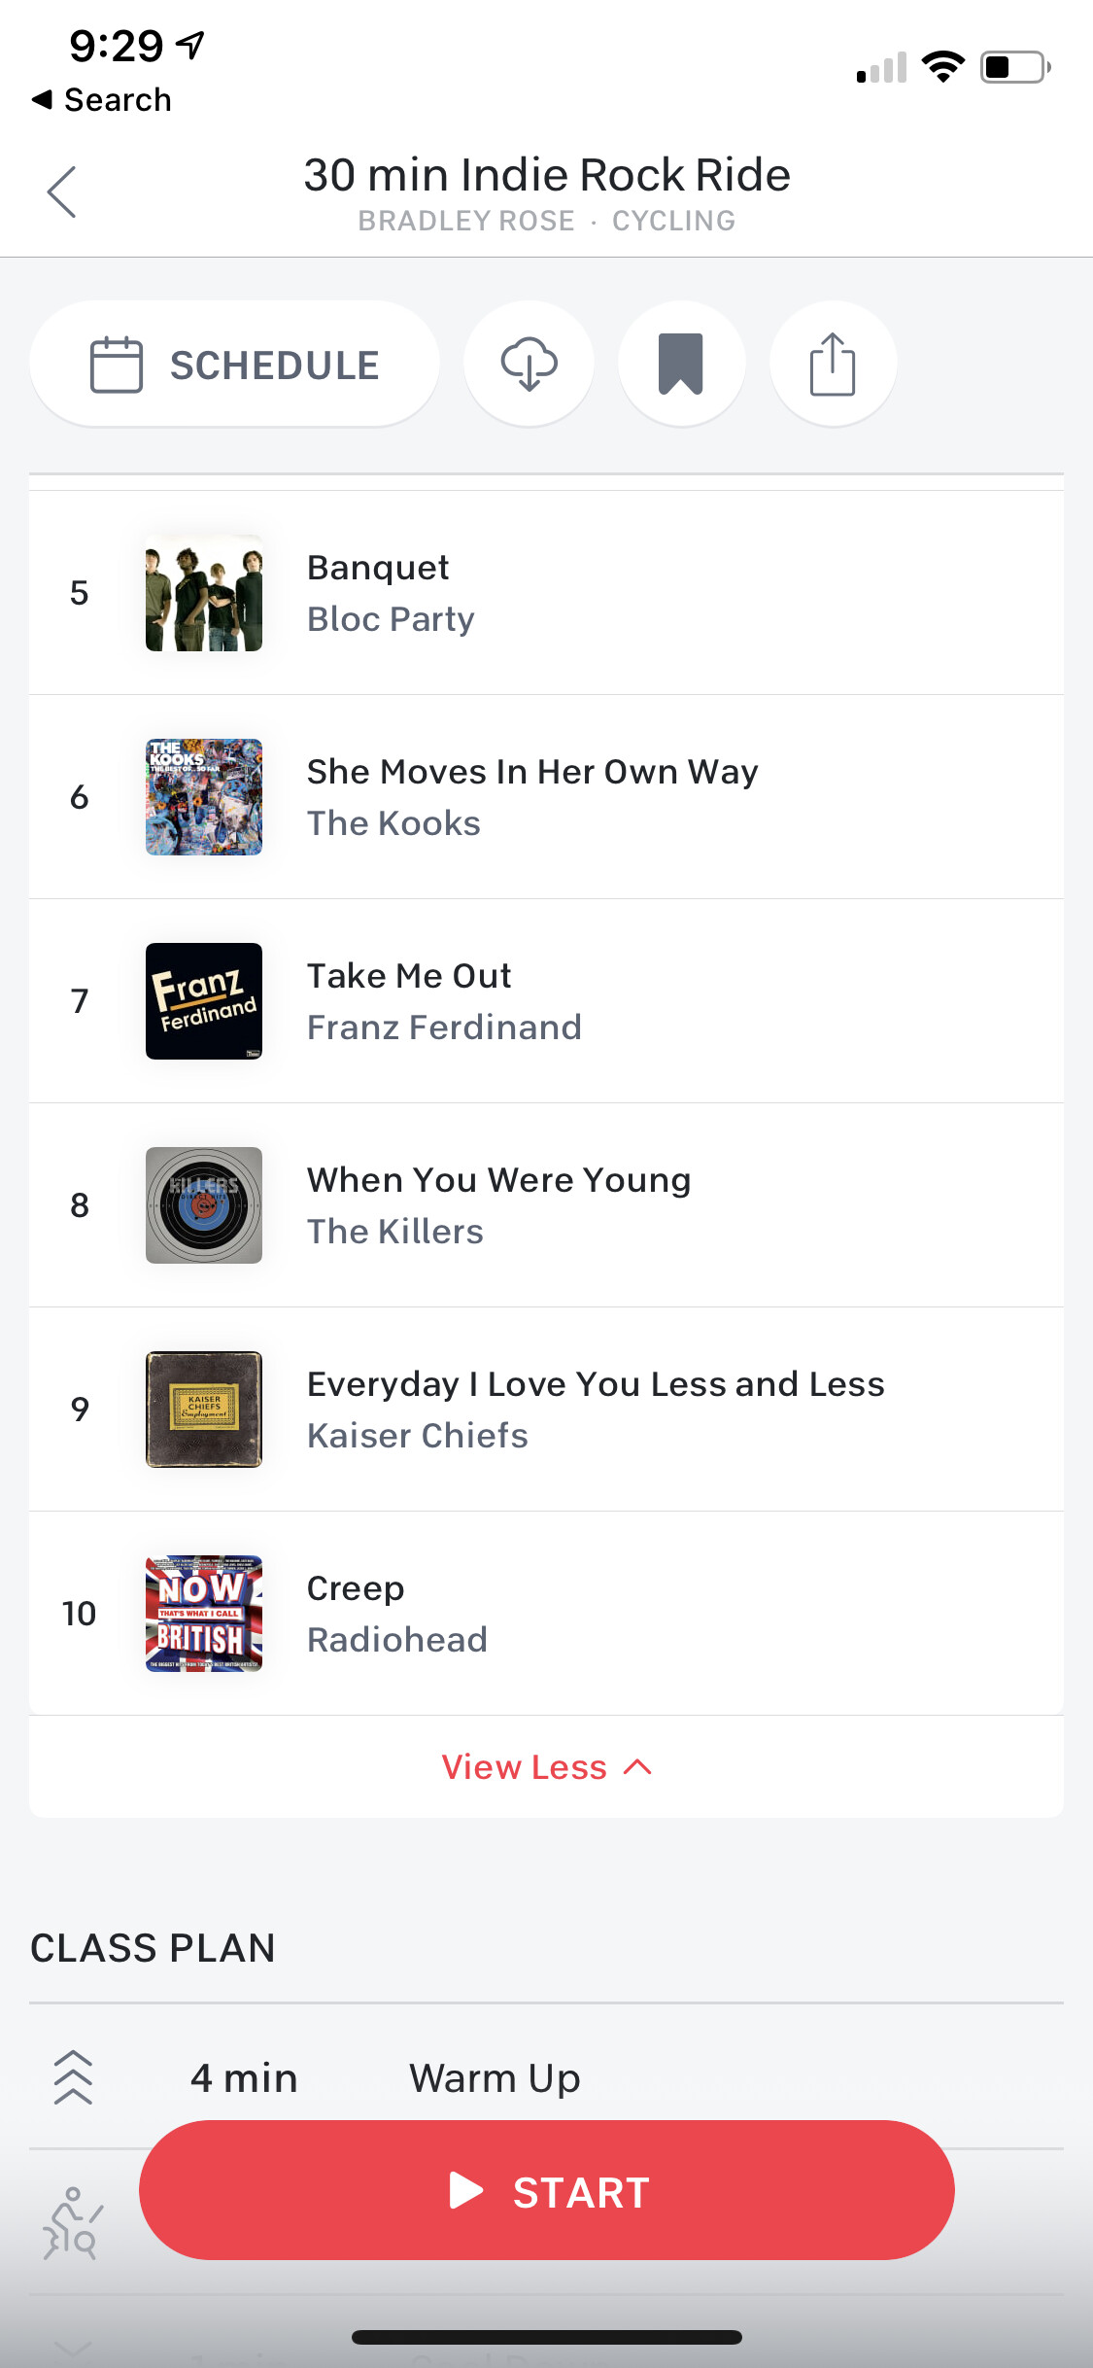Select the Creep by Radiohead track
Screen dimensions: 1093x2368
[397, 1613]
